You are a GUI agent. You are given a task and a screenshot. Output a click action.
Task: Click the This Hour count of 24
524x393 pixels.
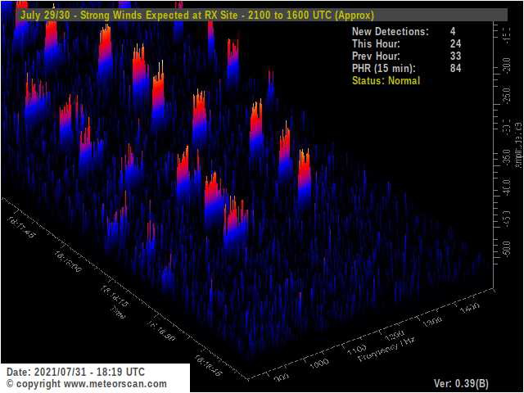click(x=456, y=43)
